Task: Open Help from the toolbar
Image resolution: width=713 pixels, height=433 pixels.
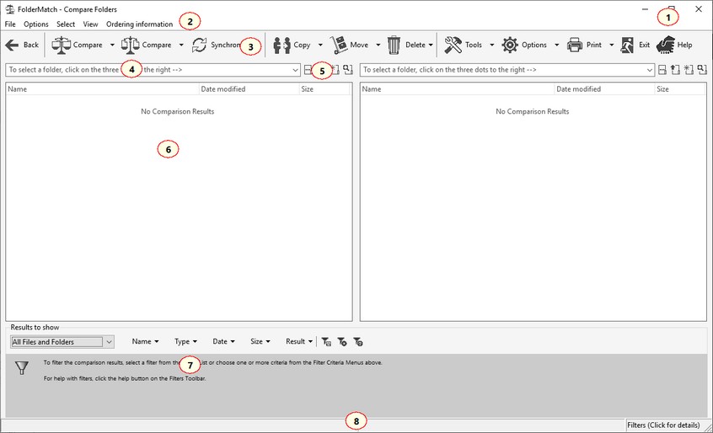Action: (x=674, y=45)
